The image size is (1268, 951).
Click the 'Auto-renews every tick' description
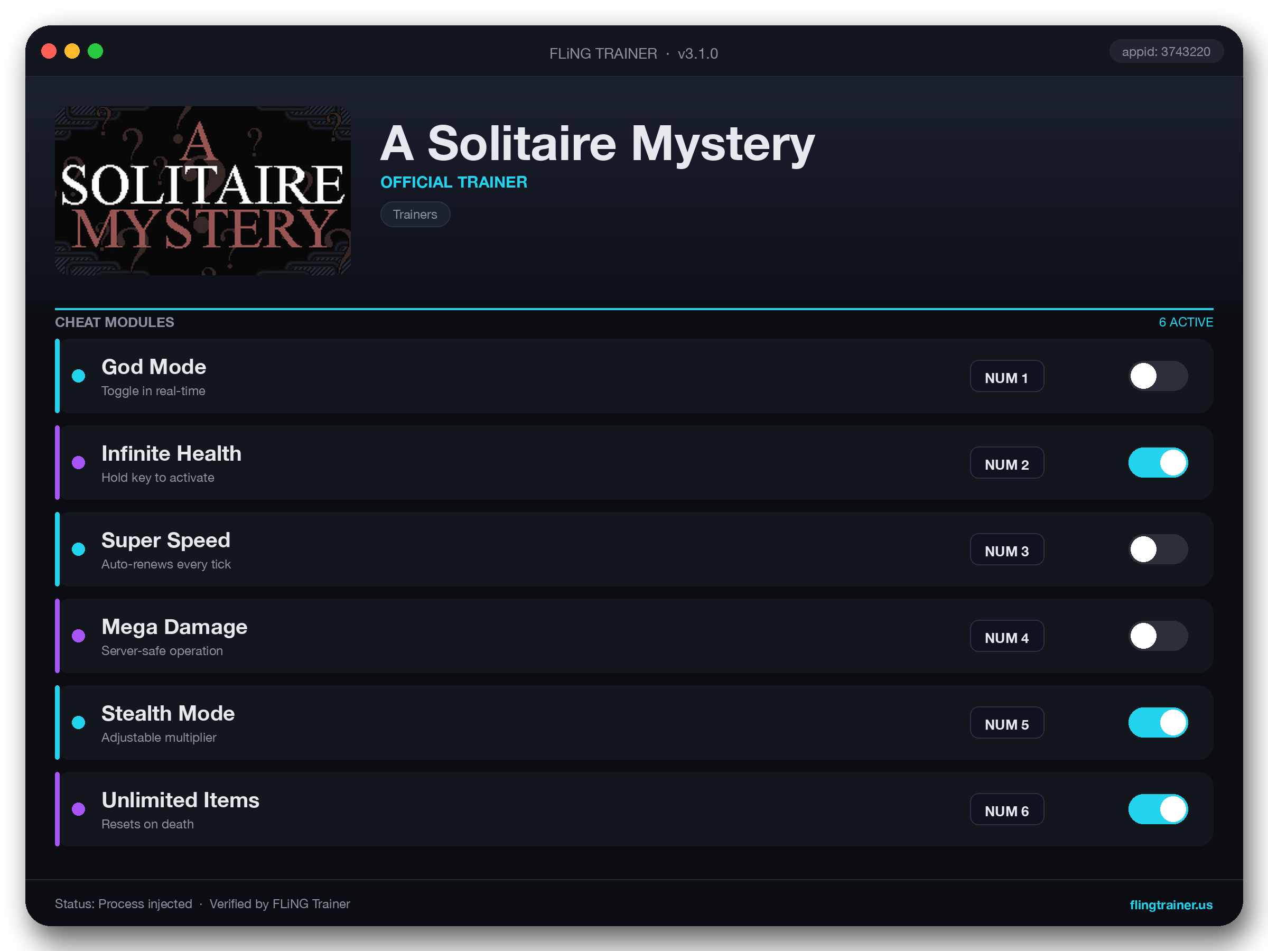166,564
